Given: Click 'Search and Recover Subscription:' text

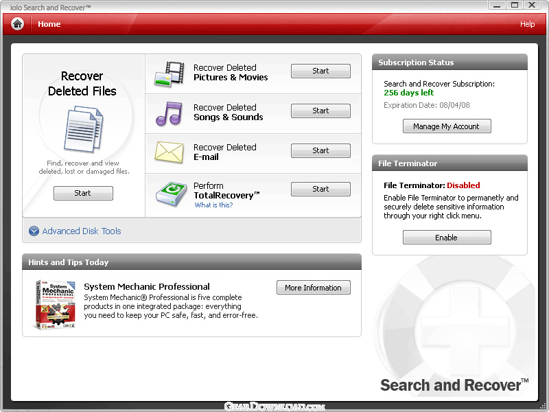Looking at the screenshot, I should coord(439,84).
